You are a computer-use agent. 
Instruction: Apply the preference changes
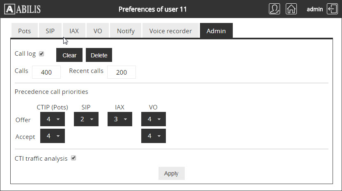172,173
